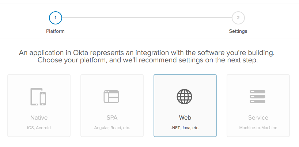Click the iOS, Android subtitle
This screenshot has width=299, height=147.
(x=39, y=128)
